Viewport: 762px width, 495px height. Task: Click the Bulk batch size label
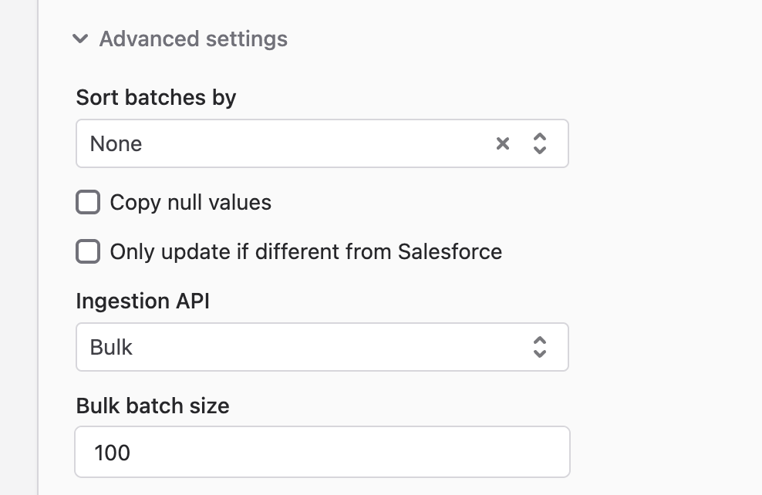point(153,406)
